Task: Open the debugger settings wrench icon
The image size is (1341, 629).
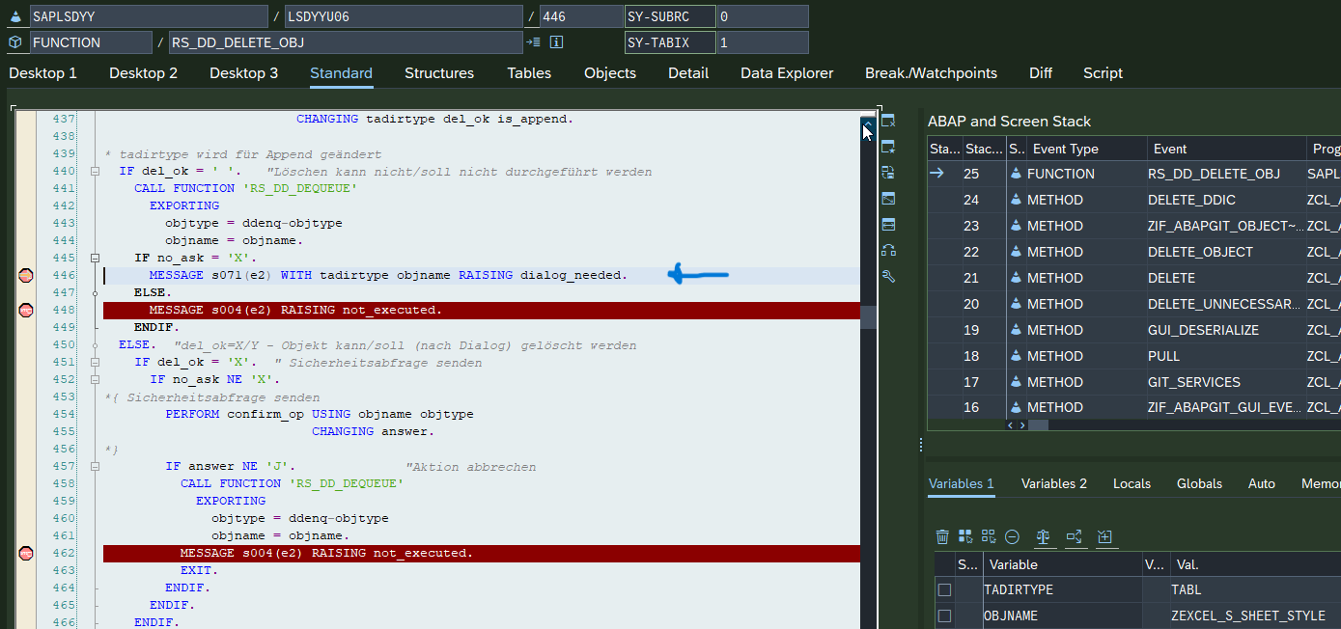Action: (888, 276)
